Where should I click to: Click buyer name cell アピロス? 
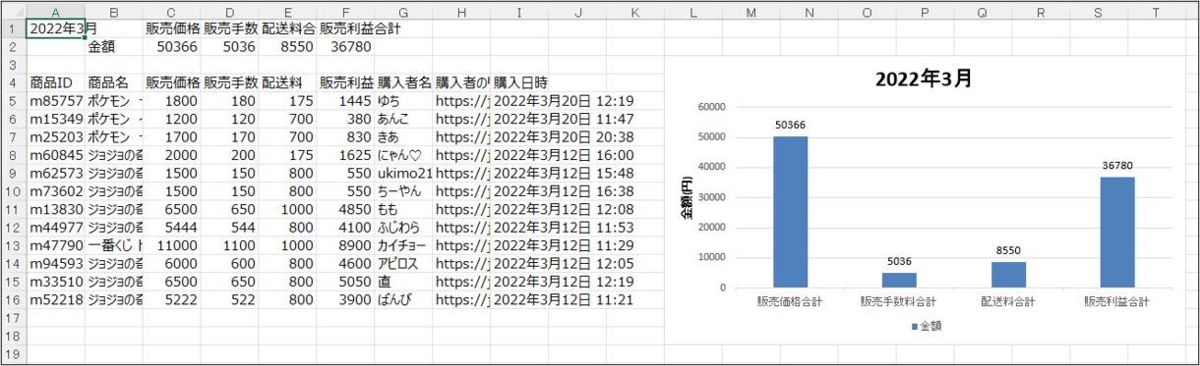[403, 264]
